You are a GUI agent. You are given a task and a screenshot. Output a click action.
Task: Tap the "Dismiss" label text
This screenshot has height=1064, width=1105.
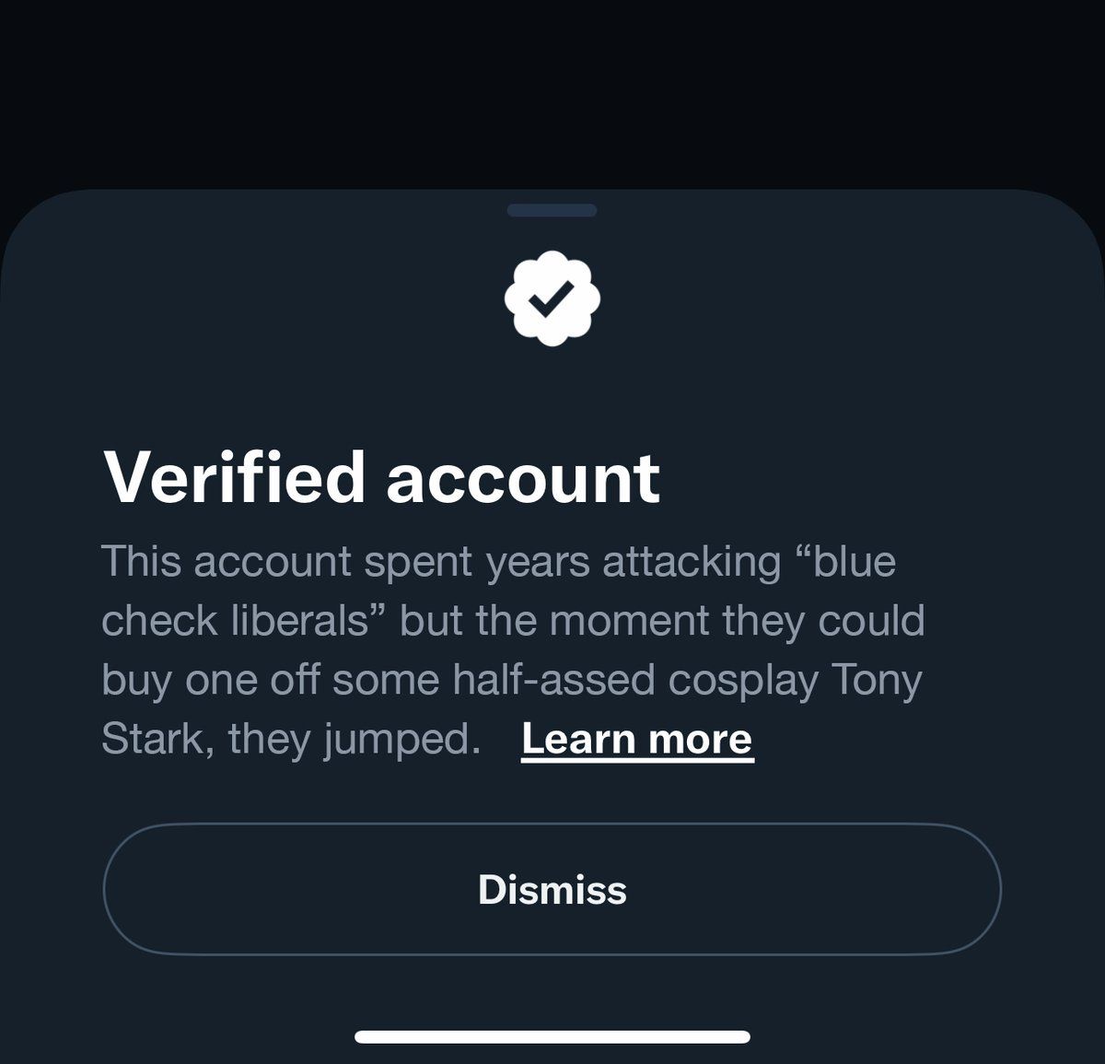[552, 890]
